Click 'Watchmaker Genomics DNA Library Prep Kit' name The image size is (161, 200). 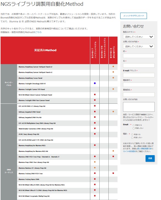coord(36,129)
